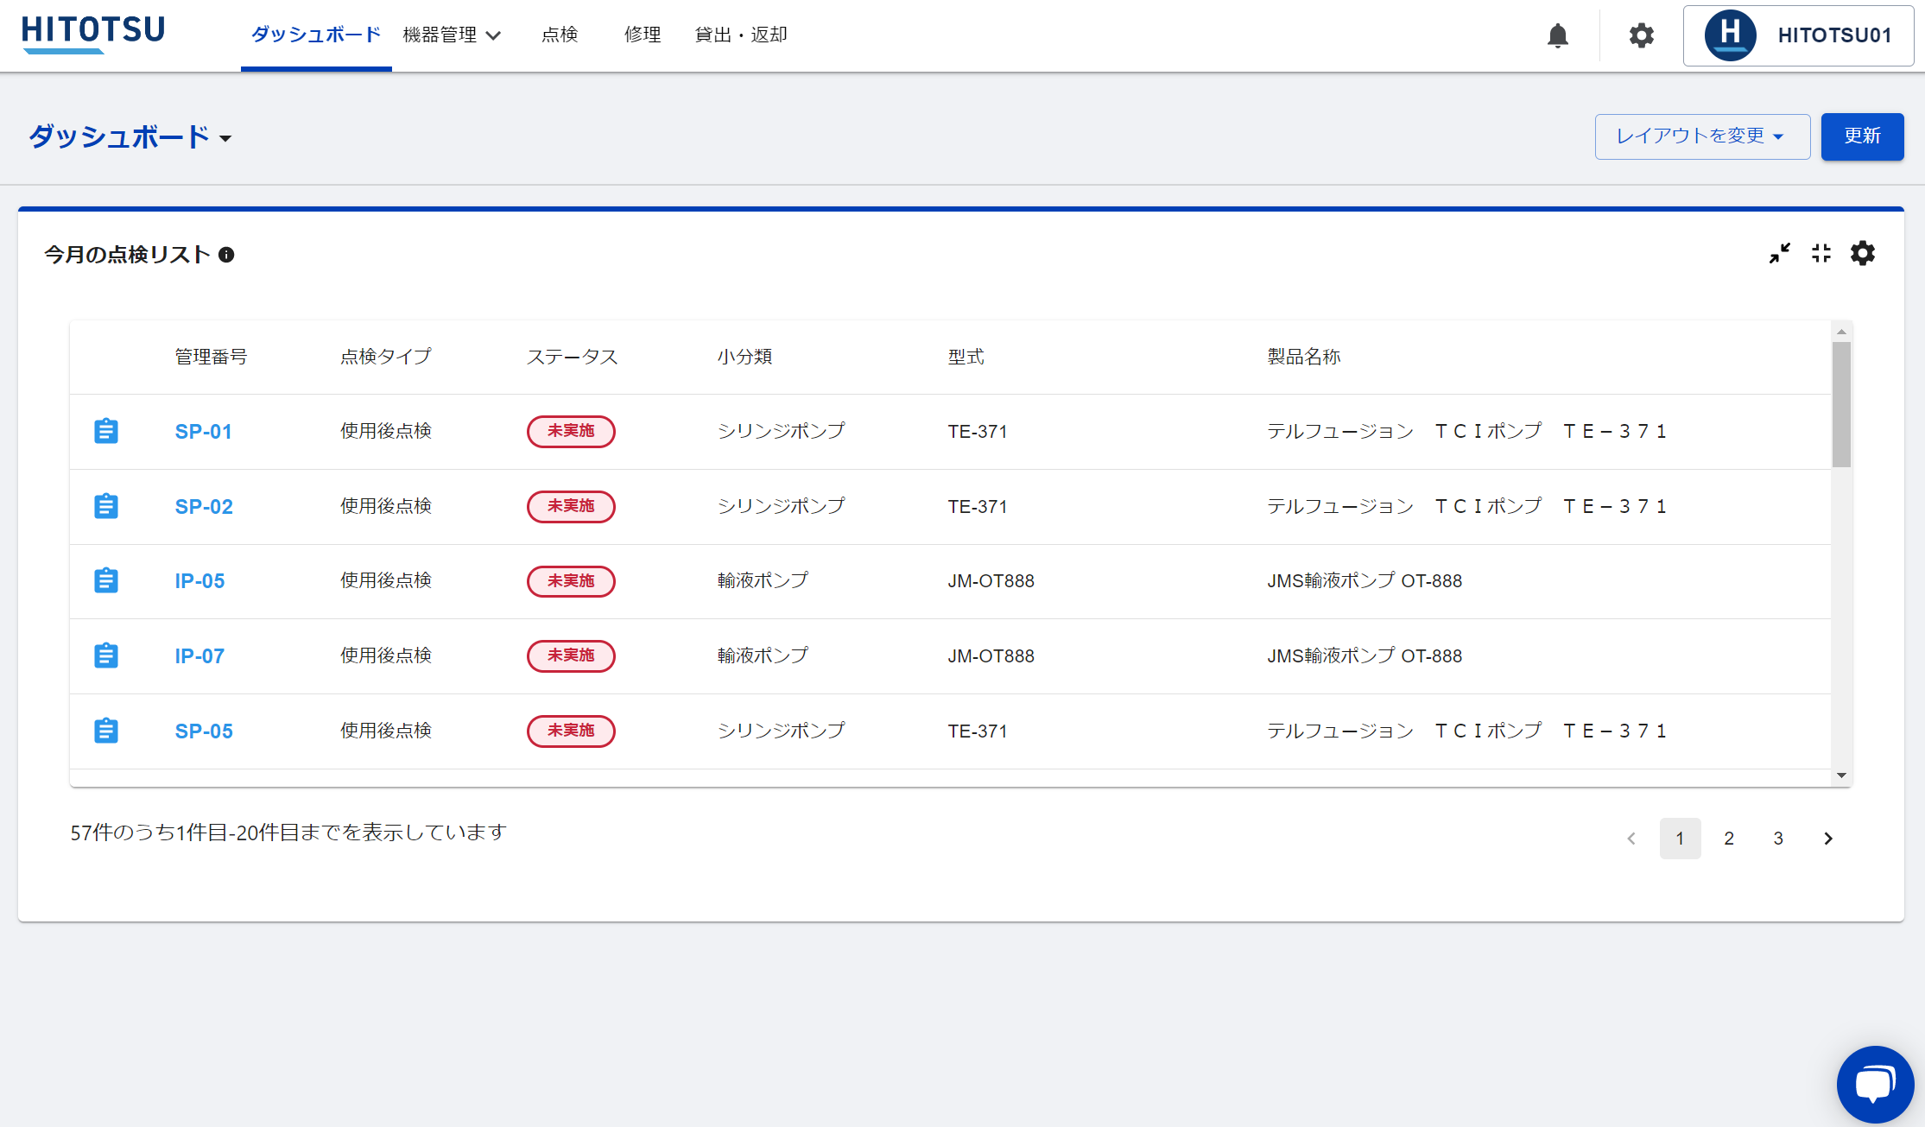
Task: Click the 57件のうち1件目-20件目 record count text
Action: (288, 833)
